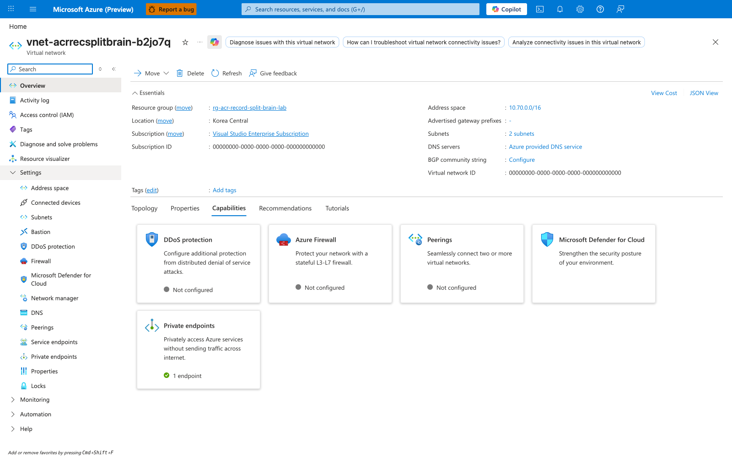Image resolution: width=732 pixels, height=457 pixels.
Task: Open the notifications bell
Action: (560, 9)
